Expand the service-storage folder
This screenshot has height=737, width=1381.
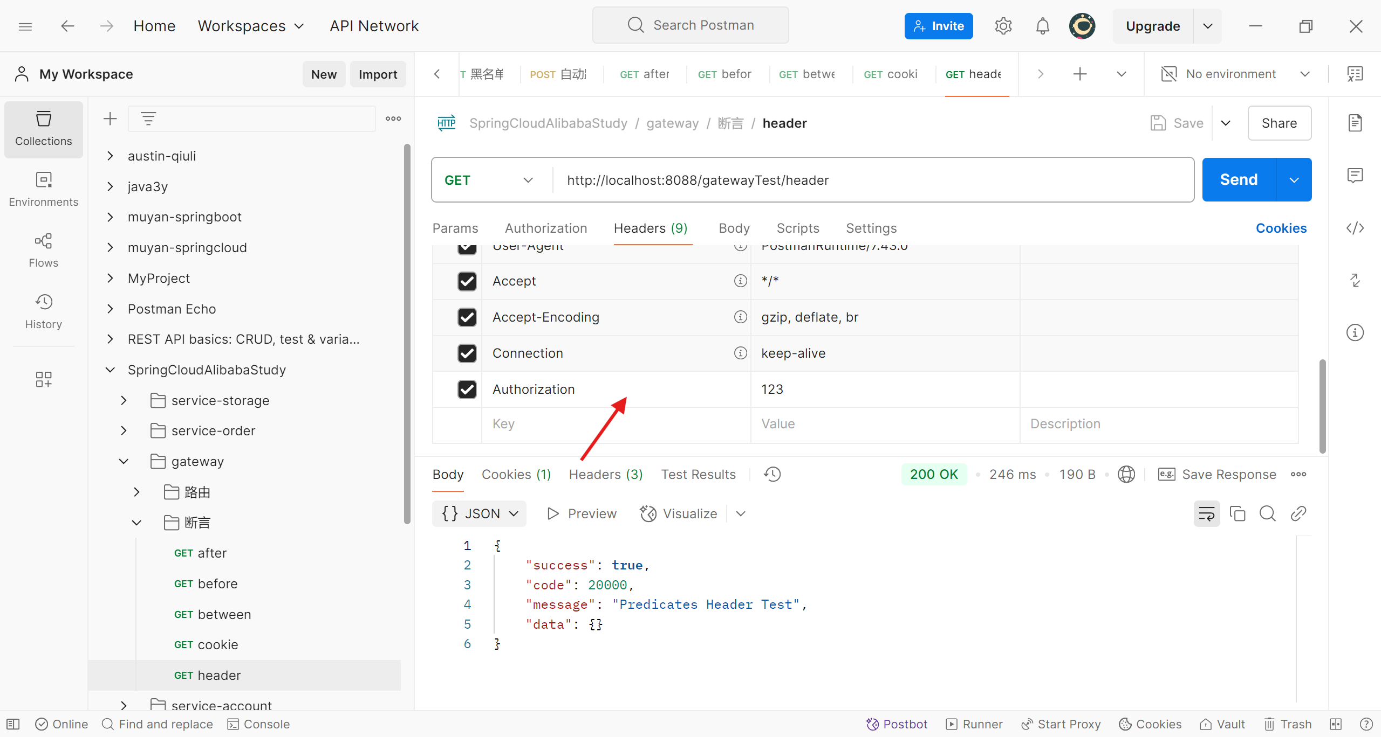(124, 400)
